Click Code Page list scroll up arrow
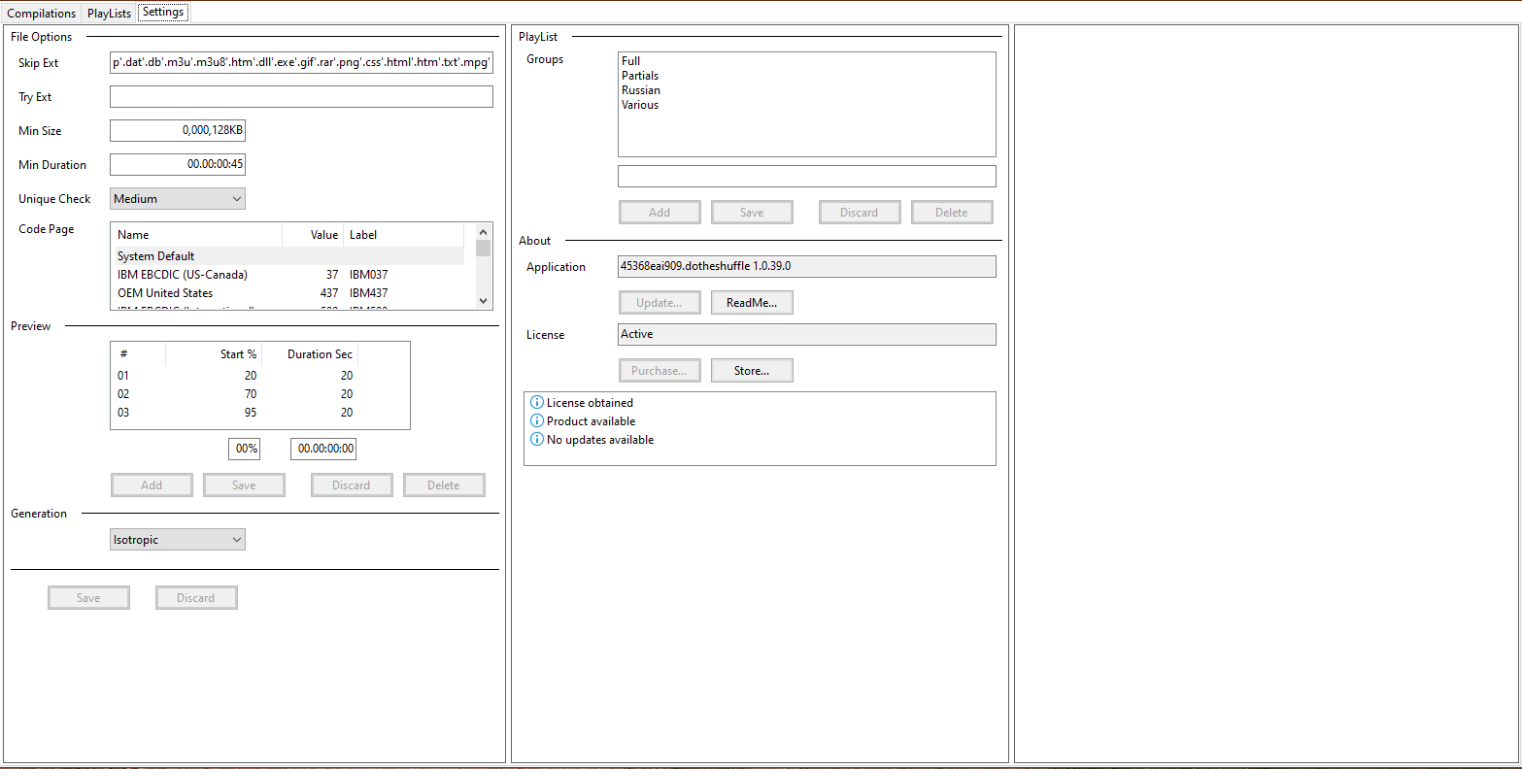This screenshot has width=1522, height=769. pos(484,232)
